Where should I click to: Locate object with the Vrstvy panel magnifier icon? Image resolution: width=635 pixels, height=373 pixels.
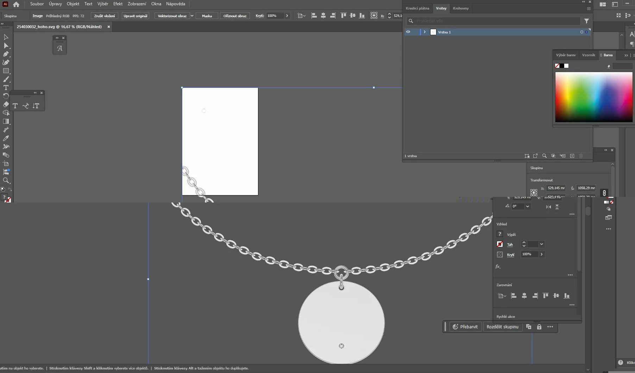pyautogui.click(x=544, y=156)
